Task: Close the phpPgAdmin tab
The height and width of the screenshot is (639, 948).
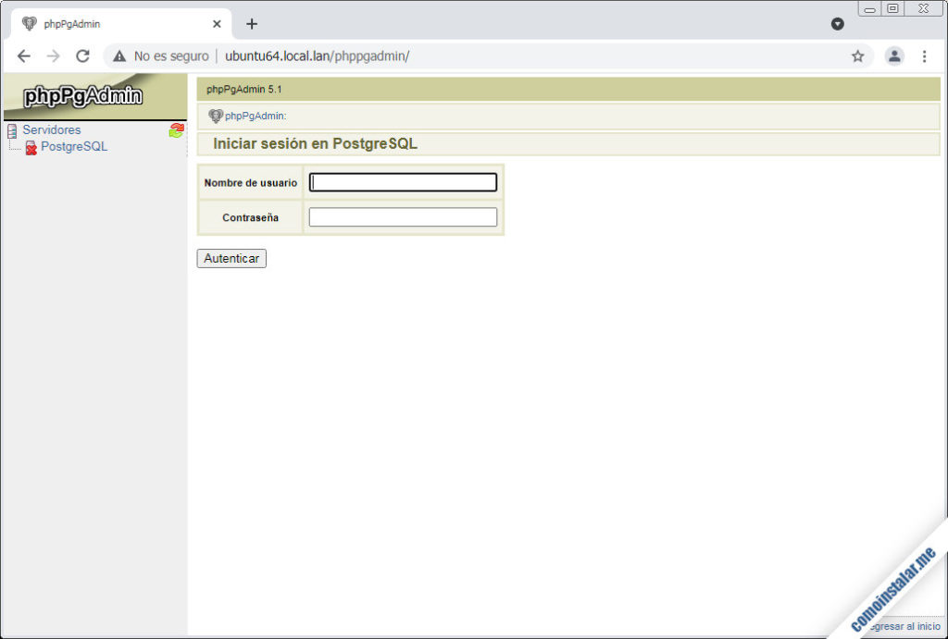Action: coord(217,24)
